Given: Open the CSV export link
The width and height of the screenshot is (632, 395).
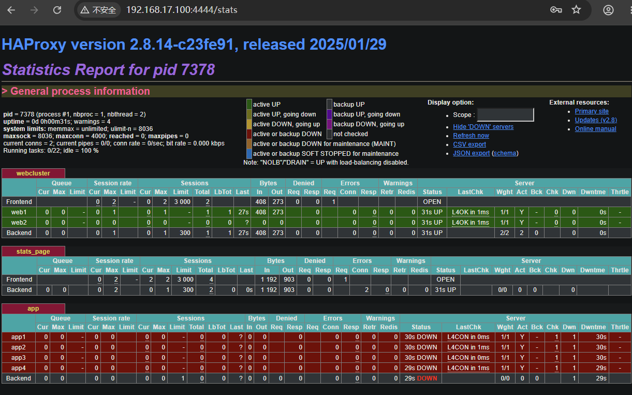Looking at the screenshot, I should [x=469, y=144].
